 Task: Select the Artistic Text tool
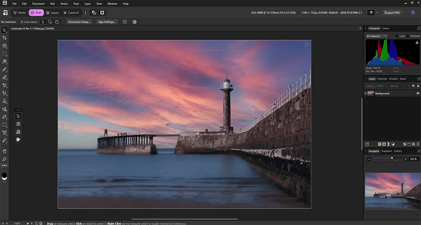[4, 132]
